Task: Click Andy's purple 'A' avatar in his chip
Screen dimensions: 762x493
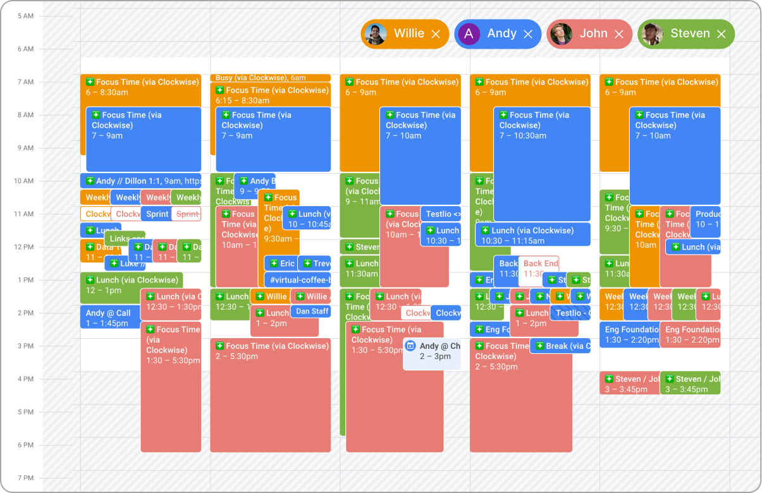Action: [x=469, y=33]
